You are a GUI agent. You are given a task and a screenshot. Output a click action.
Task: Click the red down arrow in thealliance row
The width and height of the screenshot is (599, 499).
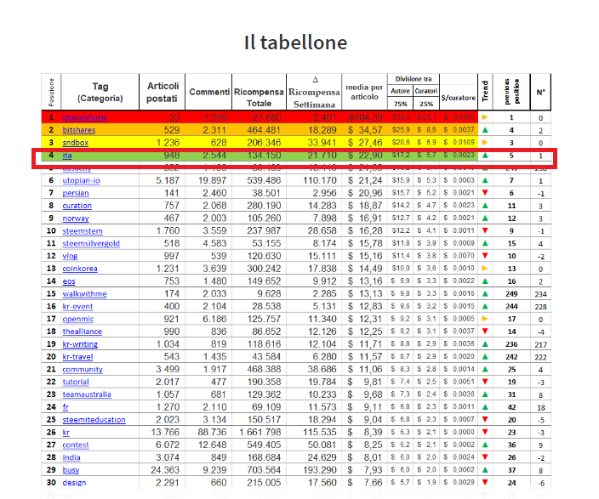click(x=485, y=332)
